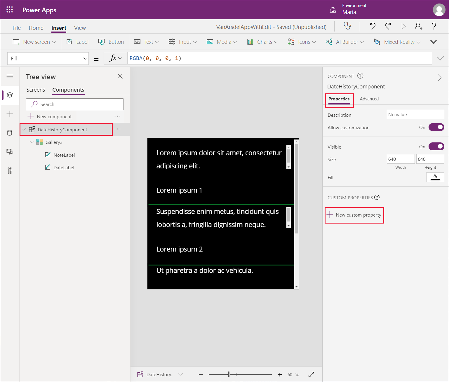Open the Help question mark
Image resolution: width=449 pixels, height=382 pixels.
[x=434, y=27]
